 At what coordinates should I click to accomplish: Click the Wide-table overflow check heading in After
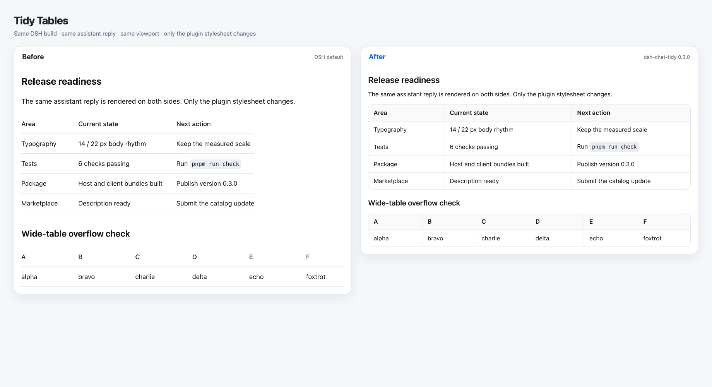[414, 203]
